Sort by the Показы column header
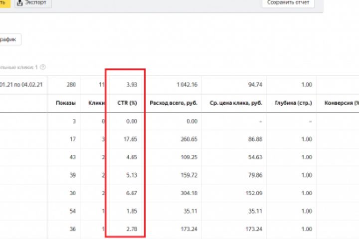This screenshot has width=359, height=239. 66,103
